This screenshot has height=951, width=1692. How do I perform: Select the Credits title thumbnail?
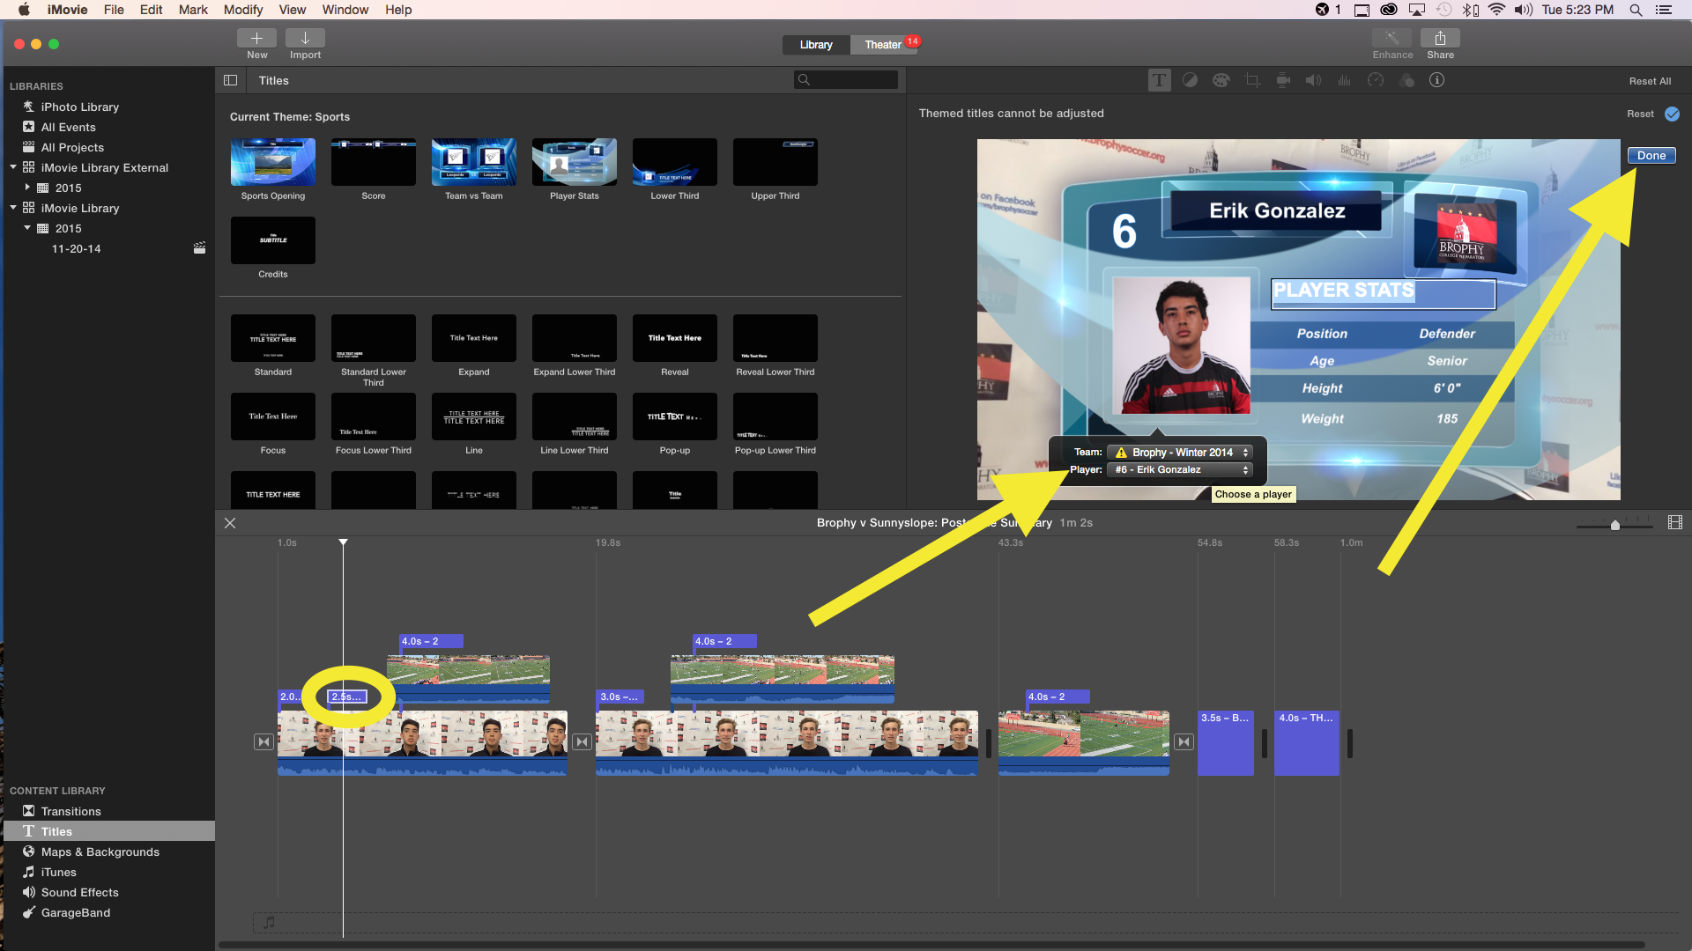273,240
